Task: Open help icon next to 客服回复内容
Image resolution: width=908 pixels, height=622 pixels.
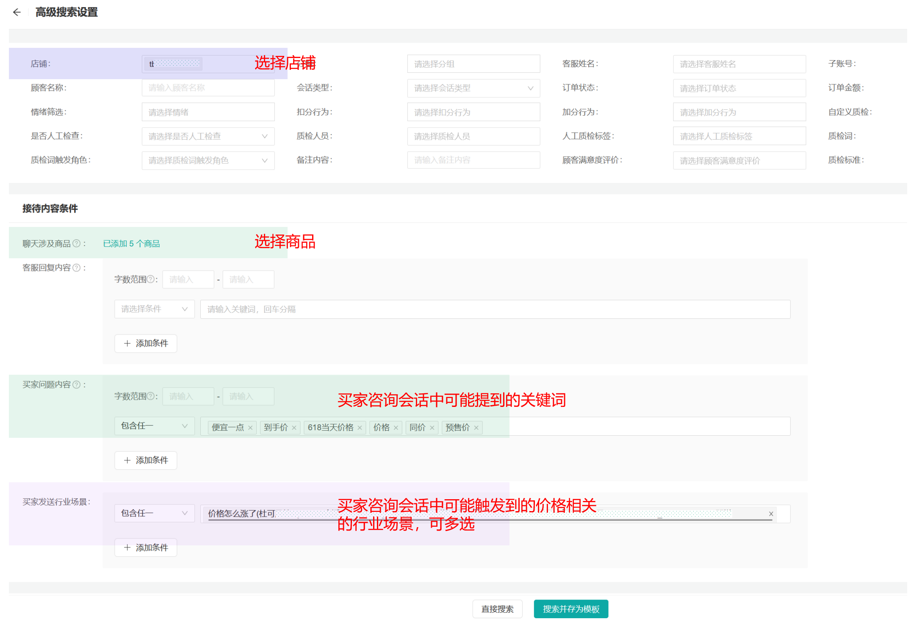Action: pos(76,268)
